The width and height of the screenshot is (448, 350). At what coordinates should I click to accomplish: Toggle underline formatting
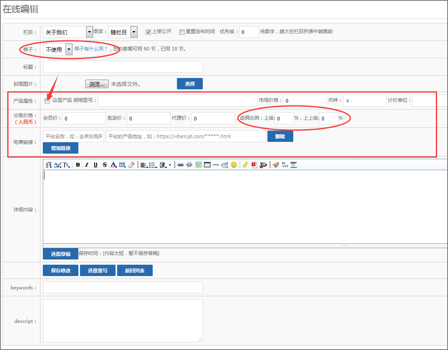[95, 165]
